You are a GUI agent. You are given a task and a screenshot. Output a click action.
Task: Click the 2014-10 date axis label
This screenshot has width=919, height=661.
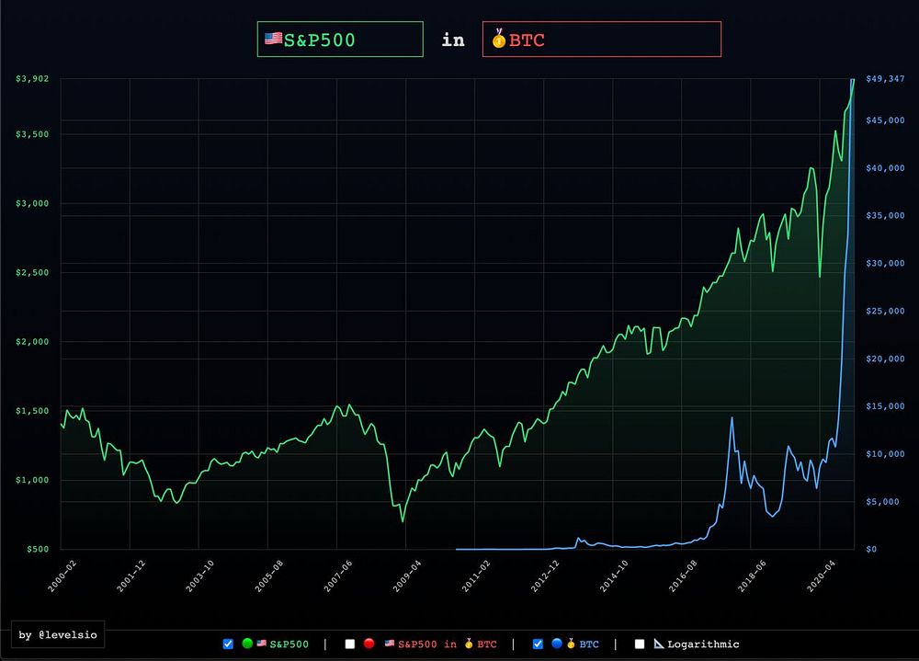614,576
